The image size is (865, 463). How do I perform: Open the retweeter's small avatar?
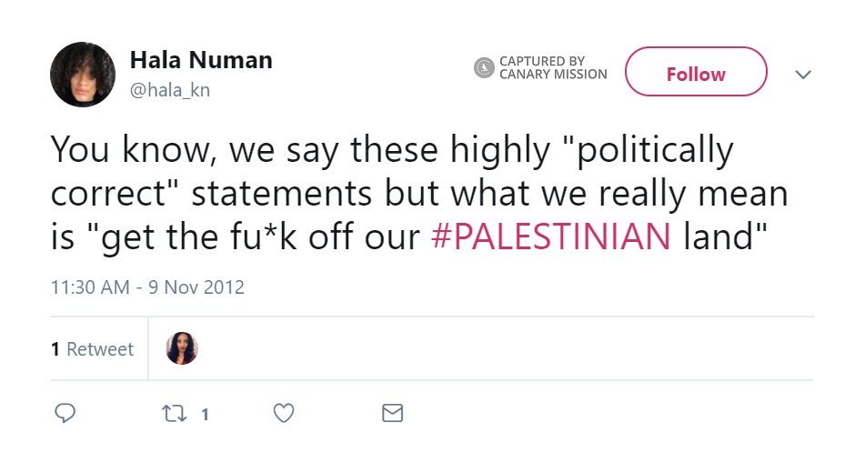(182, 348)
